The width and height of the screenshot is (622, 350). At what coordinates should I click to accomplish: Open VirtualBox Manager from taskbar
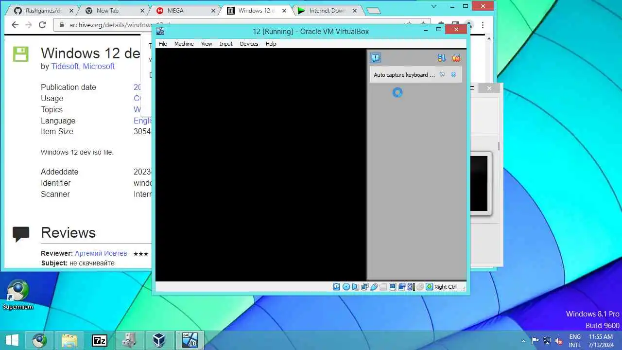(159, 340)
